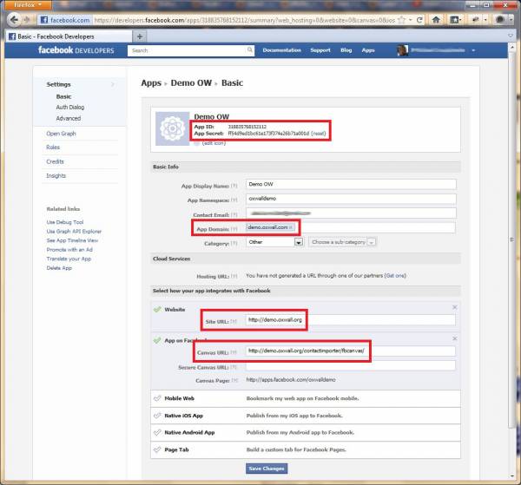
Task: Click the Save Changes button
Action: point(267,469)
